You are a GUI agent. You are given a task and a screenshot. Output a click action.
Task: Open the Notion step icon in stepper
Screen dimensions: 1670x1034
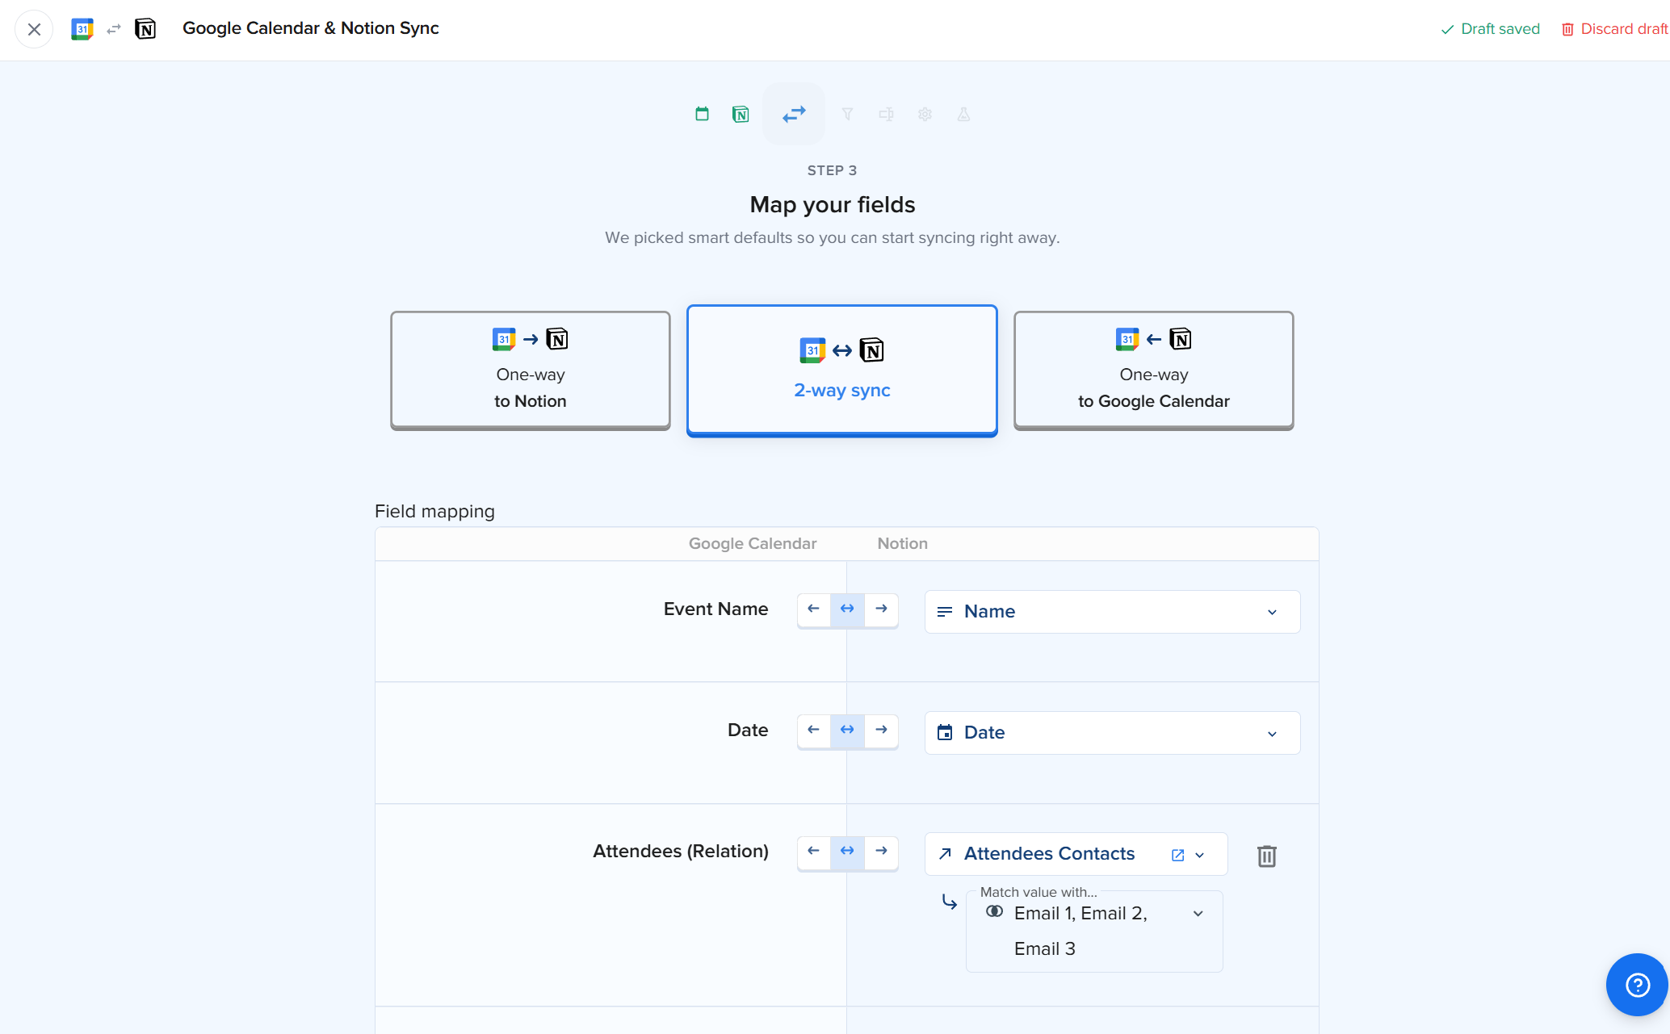(741, 114)
